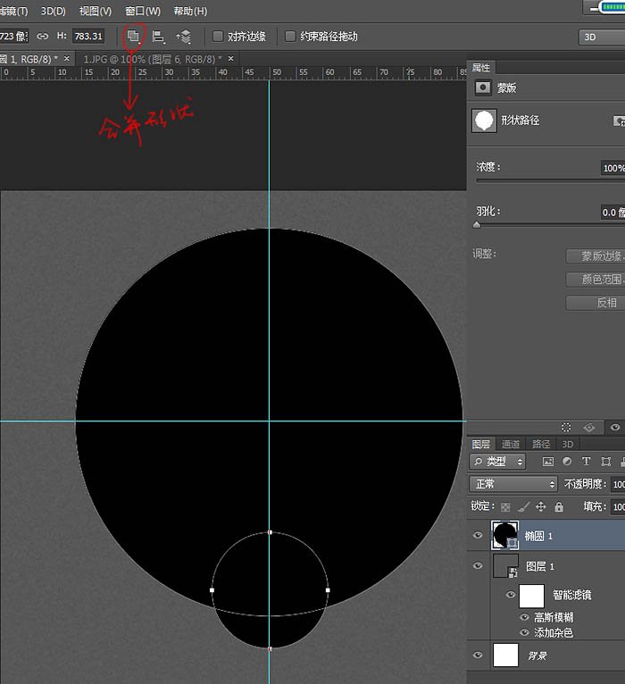
Task: Switch to the 通道 tab
Action: pos(511,444)
